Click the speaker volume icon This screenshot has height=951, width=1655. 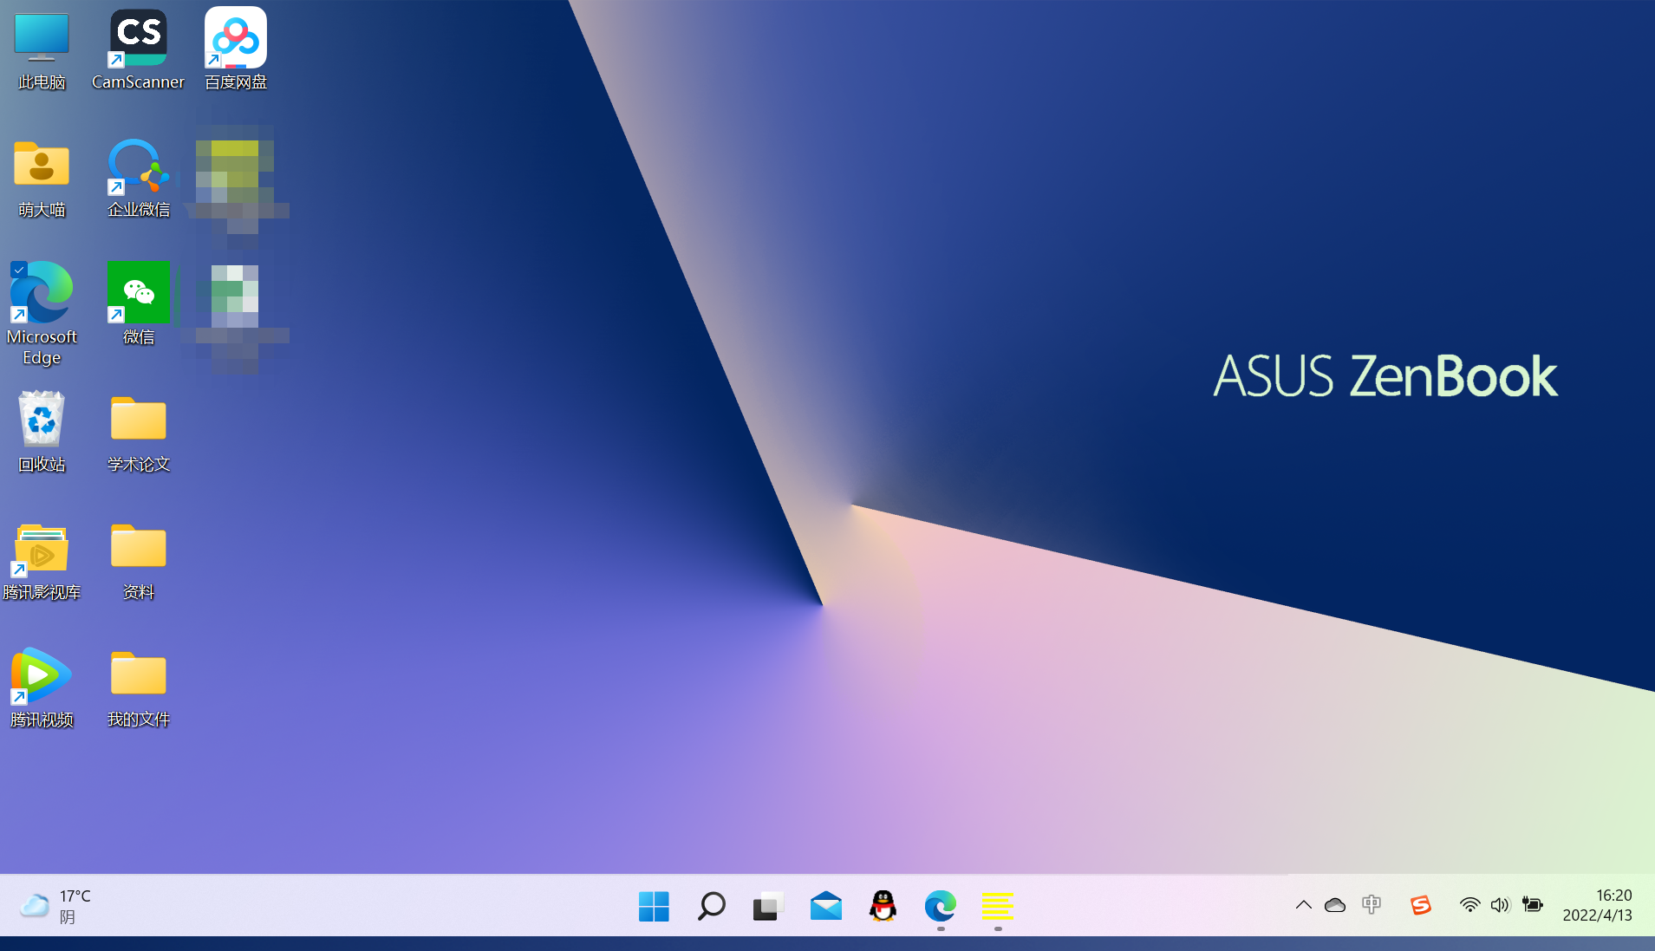[x=1500, y=905]
